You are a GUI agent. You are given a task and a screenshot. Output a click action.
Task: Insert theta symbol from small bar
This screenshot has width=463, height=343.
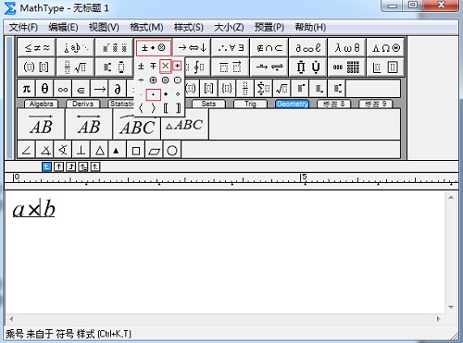point(44,89)
